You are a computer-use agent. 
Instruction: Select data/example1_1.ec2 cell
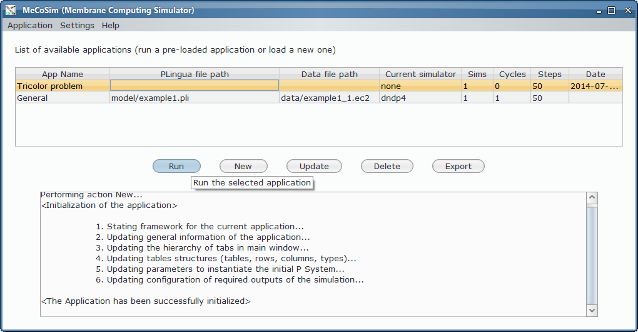329,98
